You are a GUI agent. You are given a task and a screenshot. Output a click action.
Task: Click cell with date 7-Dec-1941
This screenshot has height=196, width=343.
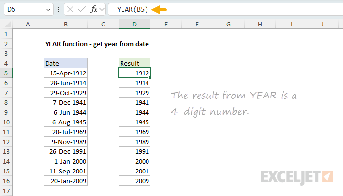pyautogui.click(x=66, y=102)
